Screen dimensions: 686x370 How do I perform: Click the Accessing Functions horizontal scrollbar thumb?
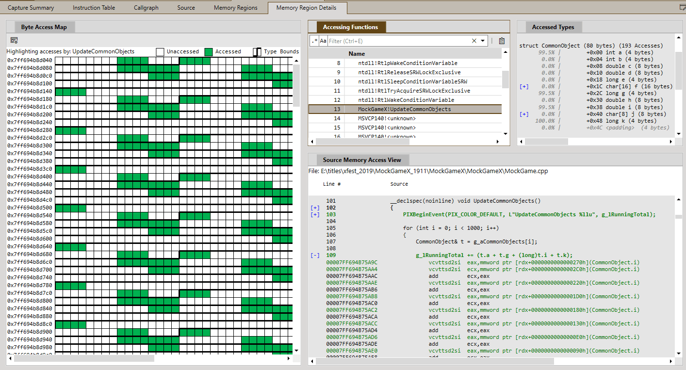click(x=363, y=142)
